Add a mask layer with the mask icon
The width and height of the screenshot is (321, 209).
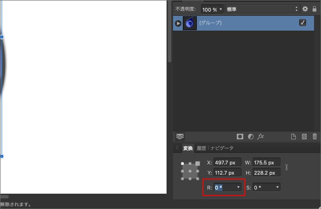pyautogui.click(x=240, y=137)
